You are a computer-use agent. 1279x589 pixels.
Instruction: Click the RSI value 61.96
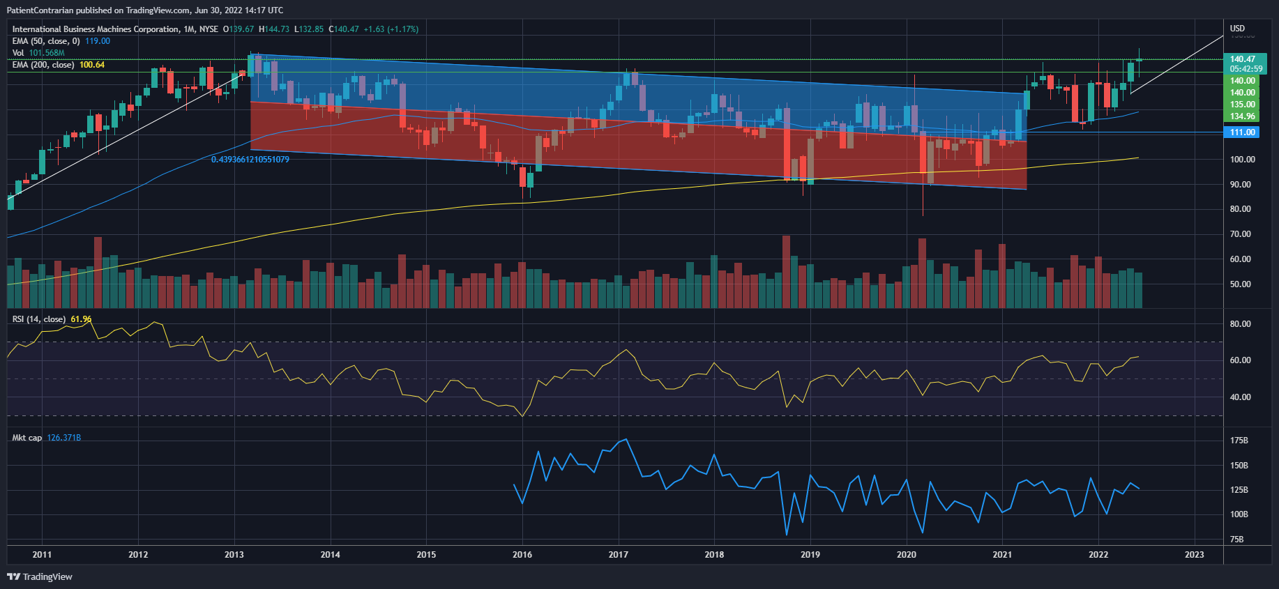tap(81, 319)
